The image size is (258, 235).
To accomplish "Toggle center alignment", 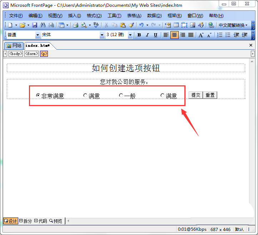I will [x=174, y=35].
